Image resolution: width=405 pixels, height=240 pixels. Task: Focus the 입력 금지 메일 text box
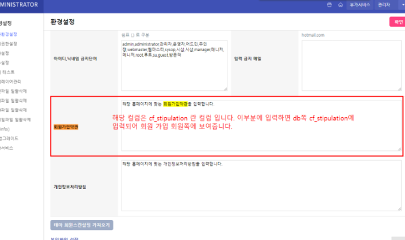pyautogui.click(x=351, y=65)
